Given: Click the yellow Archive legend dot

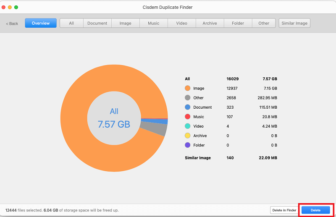Looking at the screenshot, I should [x=187, y=136].
